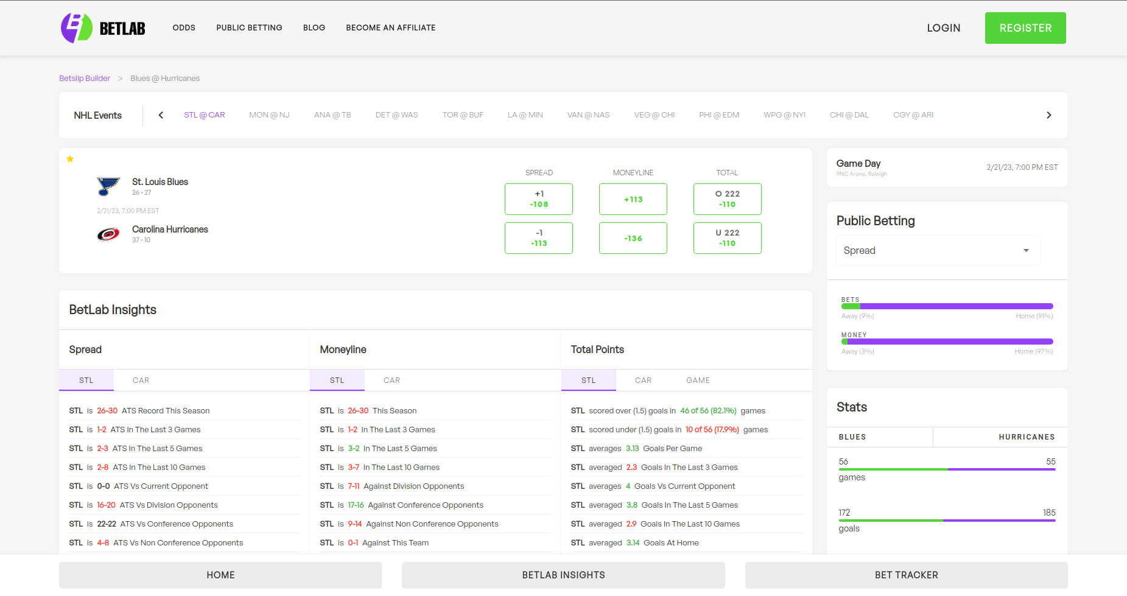Screen dimensions: 1127x596
Task: Select the PHI @ EDM event
Action: coord(719,115)
